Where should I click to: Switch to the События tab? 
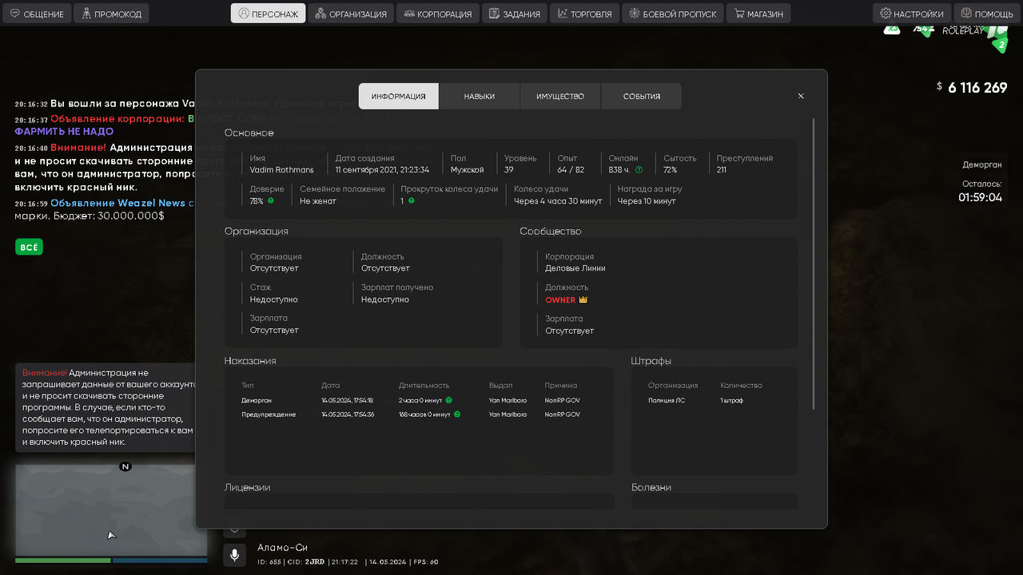tap(642, 96)
